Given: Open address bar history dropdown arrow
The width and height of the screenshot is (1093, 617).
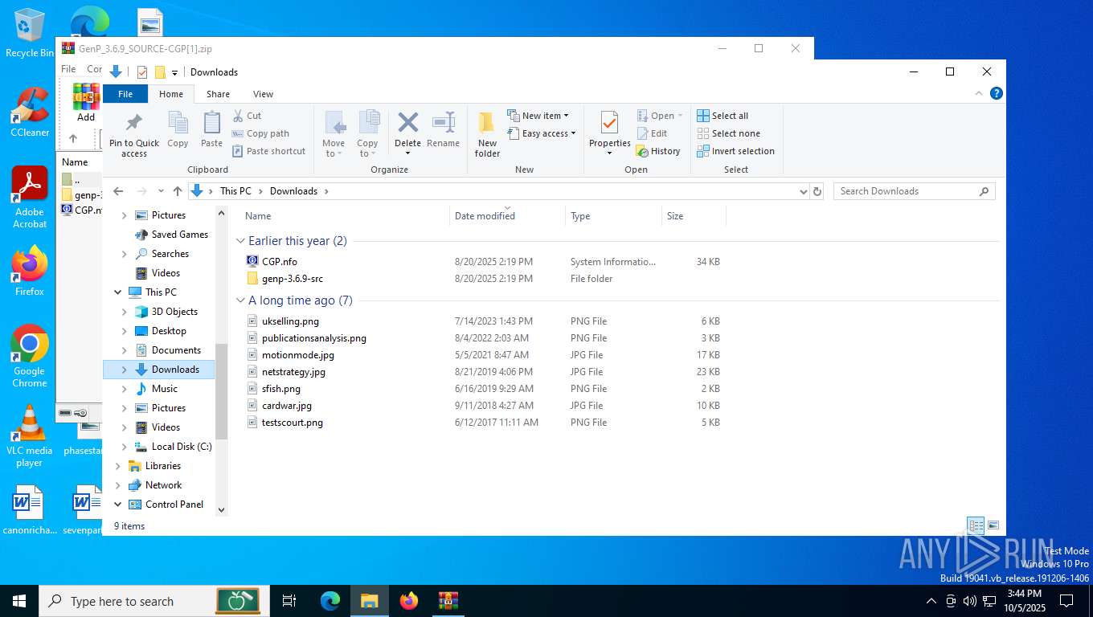Looking at the screenshot, I should click(x=803, y=191).
